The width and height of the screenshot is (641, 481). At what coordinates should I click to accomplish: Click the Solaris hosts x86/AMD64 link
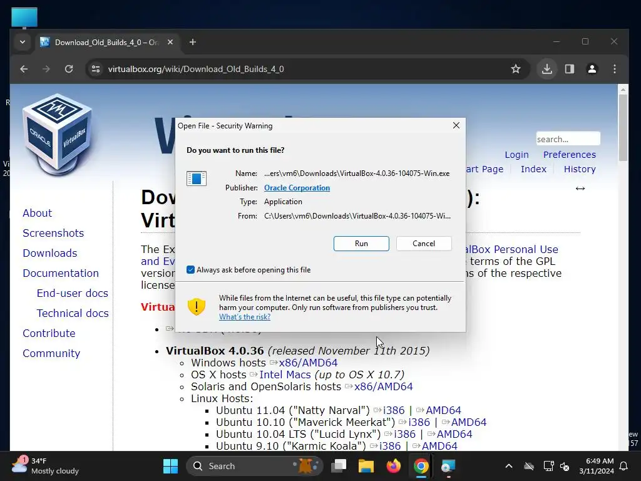click(x=384, y=386)
